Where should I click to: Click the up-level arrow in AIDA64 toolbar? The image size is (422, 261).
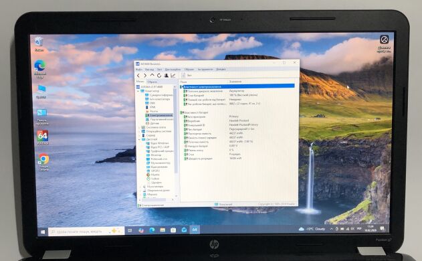tap(152, 75)
